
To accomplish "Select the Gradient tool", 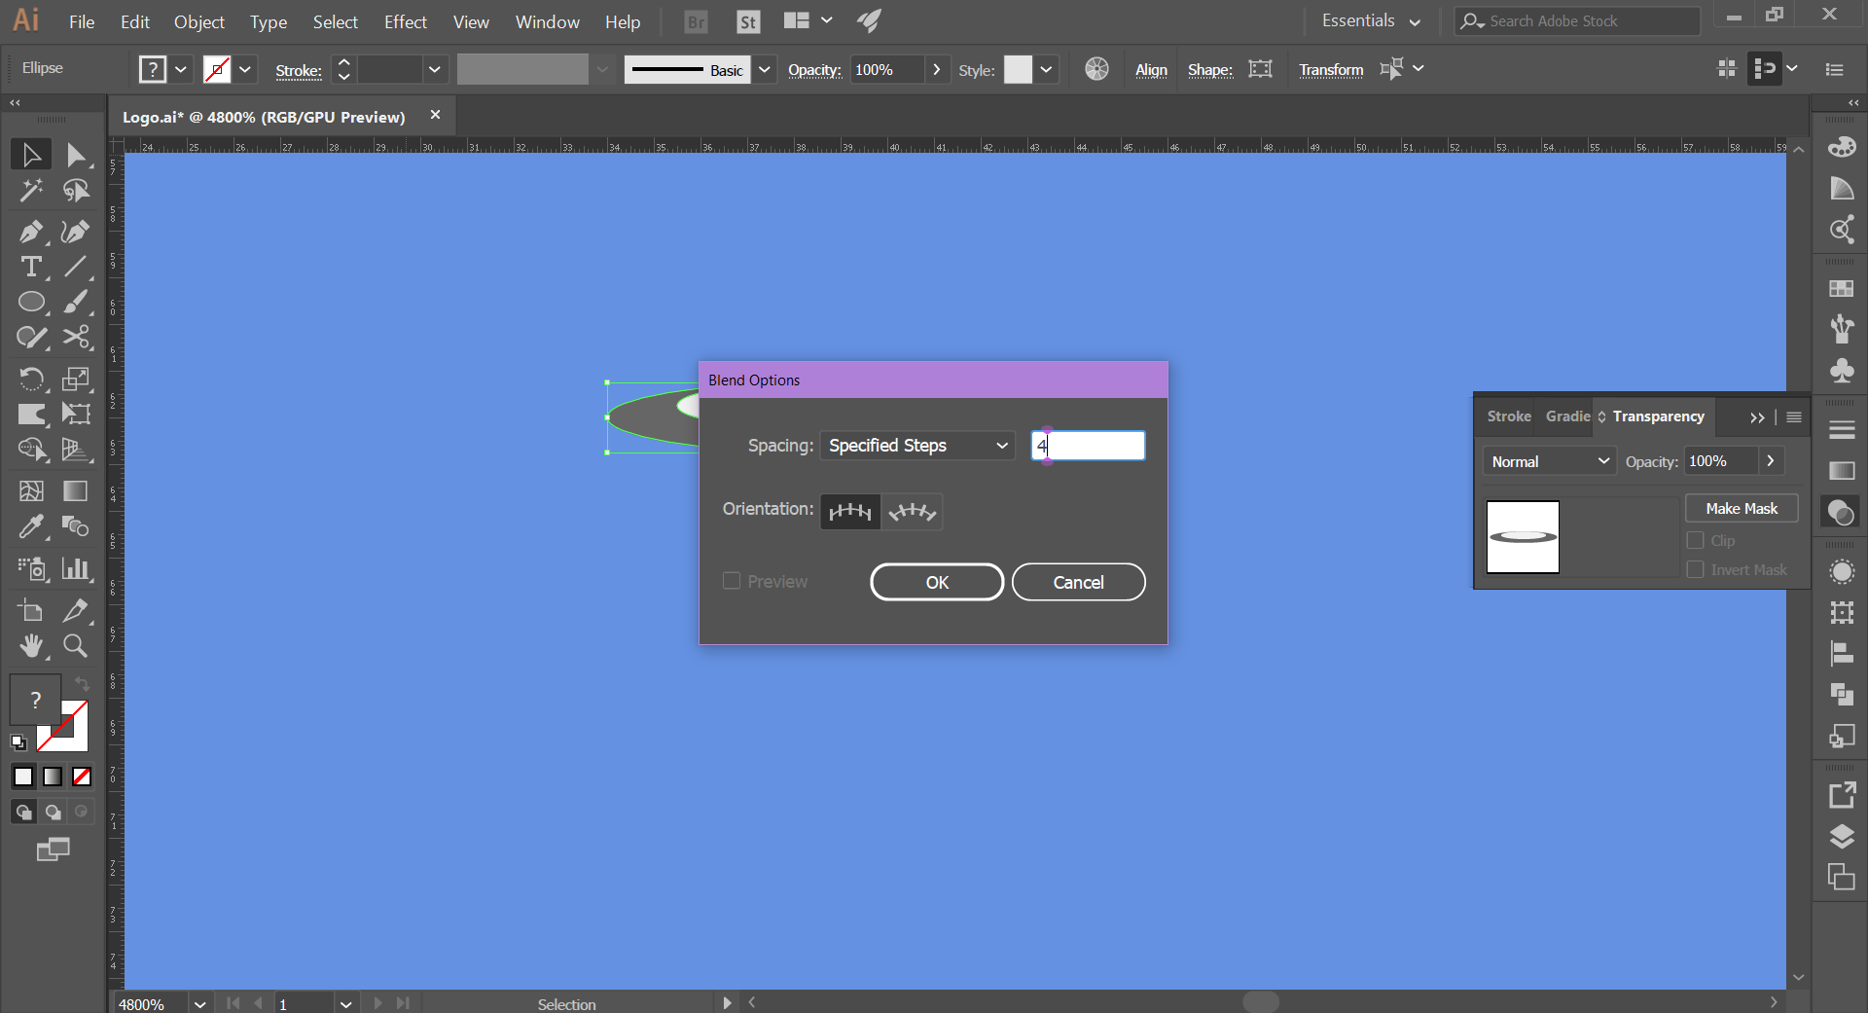I will [76, 491].
